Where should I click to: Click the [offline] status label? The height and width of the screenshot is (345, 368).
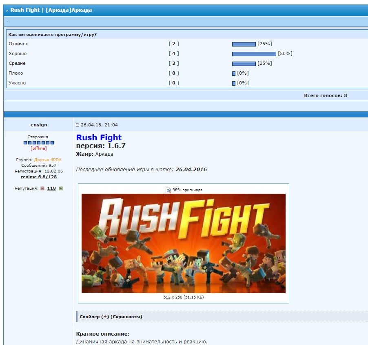coord(39,148)
